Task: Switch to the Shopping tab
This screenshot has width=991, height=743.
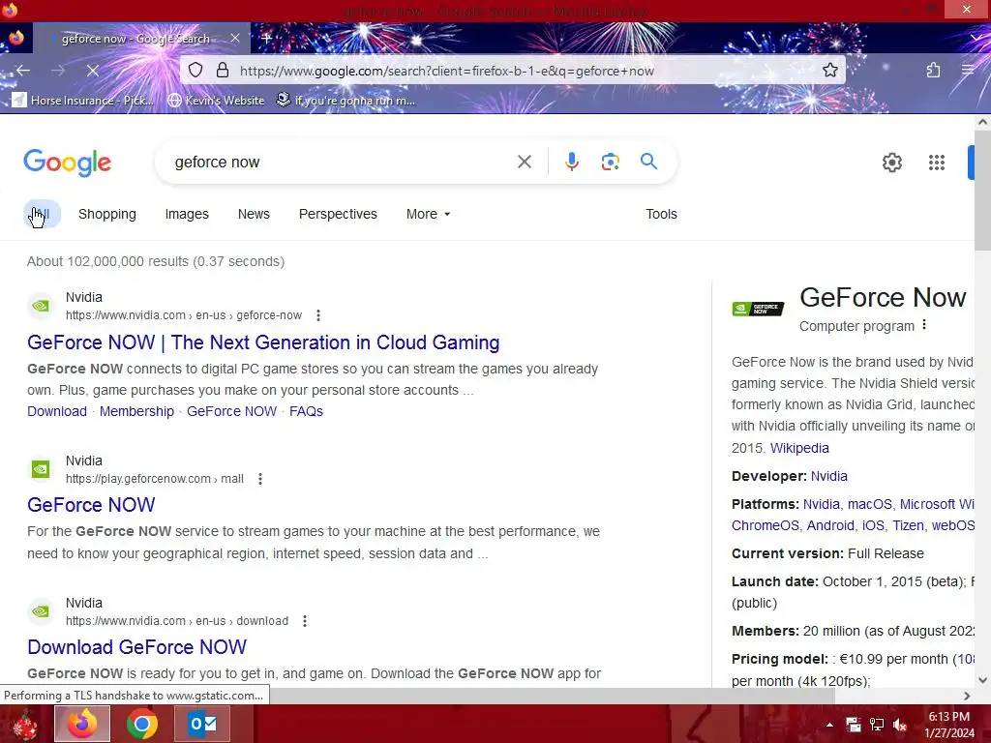Action: (x=106, y=214)
